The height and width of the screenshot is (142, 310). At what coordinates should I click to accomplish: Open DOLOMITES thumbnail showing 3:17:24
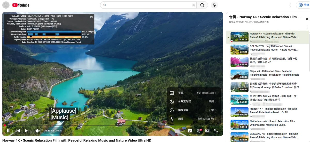tap(239, 49)
